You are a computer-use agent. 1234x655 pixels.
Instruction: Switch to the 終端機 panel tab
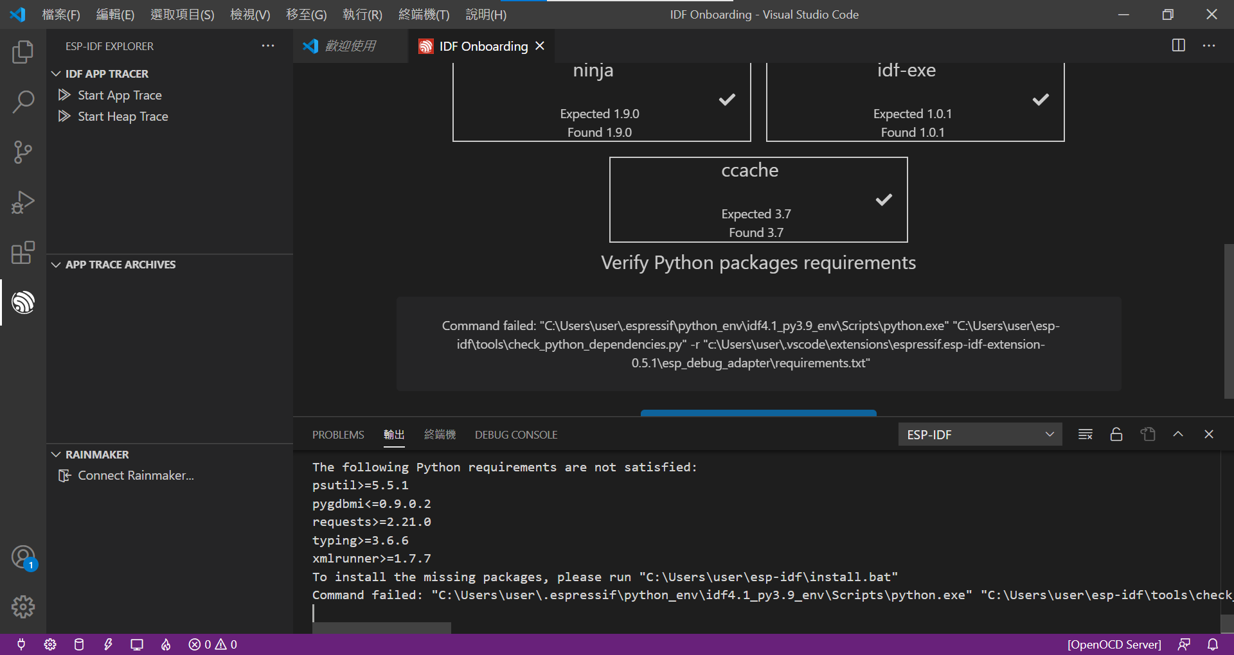(440, 435)
